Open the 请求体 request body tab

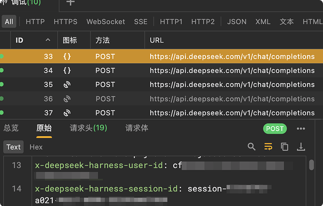click(x=137, y=128)
